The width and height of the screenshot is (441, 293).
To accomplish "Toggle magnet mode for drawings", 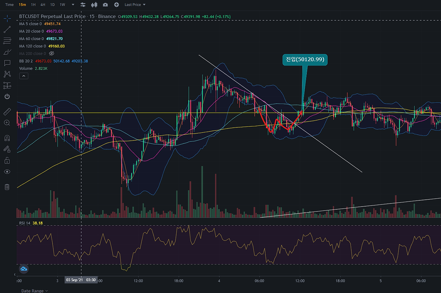I will pyautogui.click(x=7, y=138).
